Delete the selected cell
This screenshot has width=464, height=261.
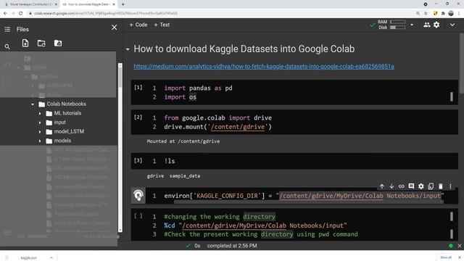point(441,186)
